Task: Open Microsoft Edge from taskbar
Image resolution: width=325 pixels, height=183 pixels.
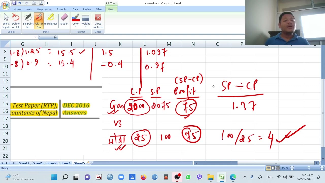Action: coord(233,177)
